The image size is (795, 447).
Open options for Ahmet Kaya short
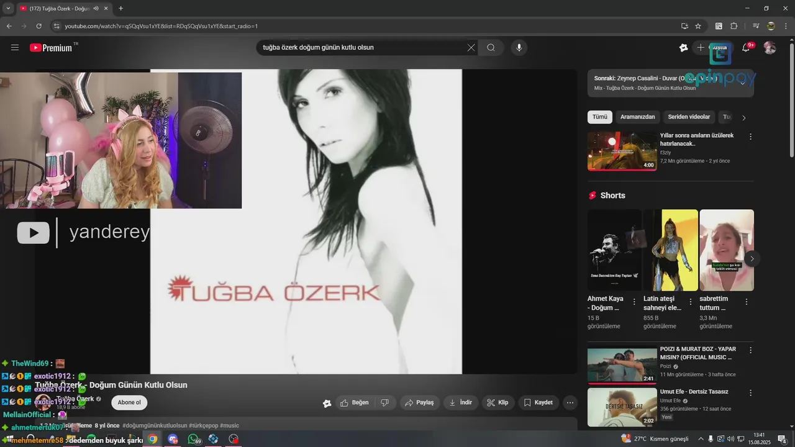634,302
